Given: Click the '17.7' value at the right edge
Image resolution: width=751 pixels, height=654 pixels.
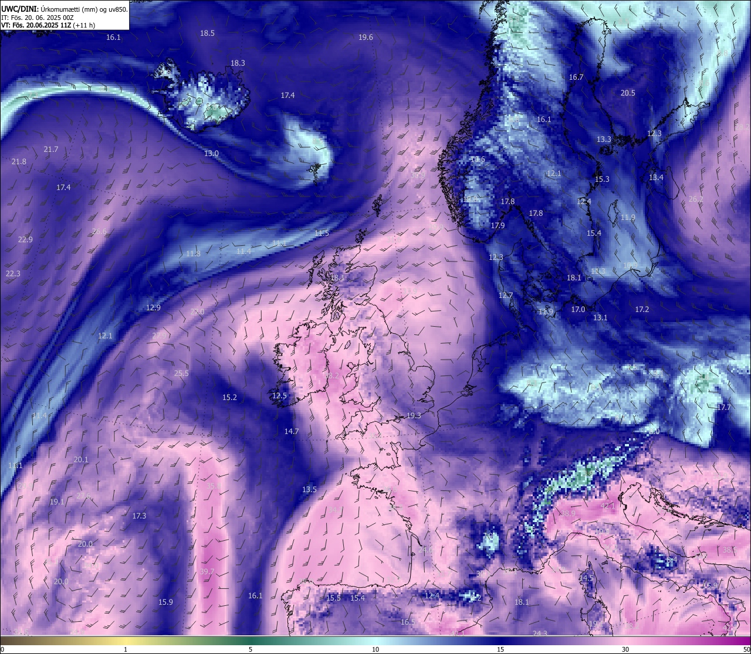Looking at the screenshot, I should click(724, 408).
